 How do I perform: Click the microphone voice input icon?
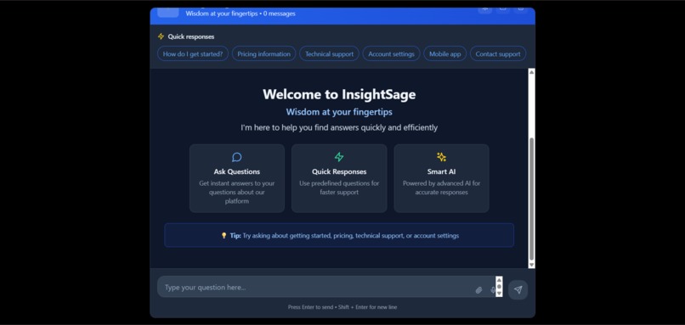click(x=492, y=290)
